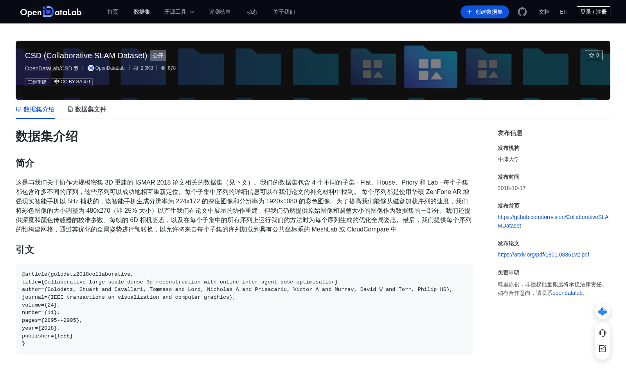Click the CC BY-SA 4.0 license tag

click(x=72, y=82)
